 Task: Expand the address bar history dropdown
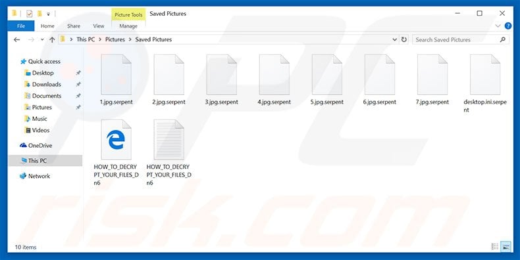click(394, 39)
